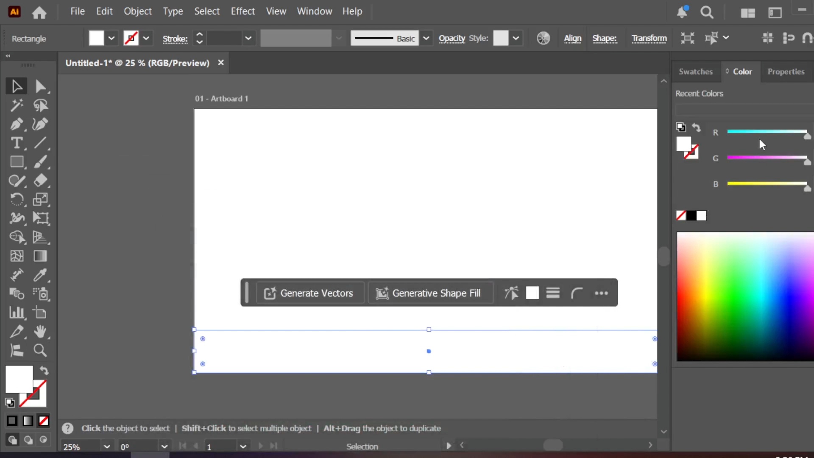Select the Mesh tool
Viewport: 814px width, 458px height.
click(x=17, y=256)
